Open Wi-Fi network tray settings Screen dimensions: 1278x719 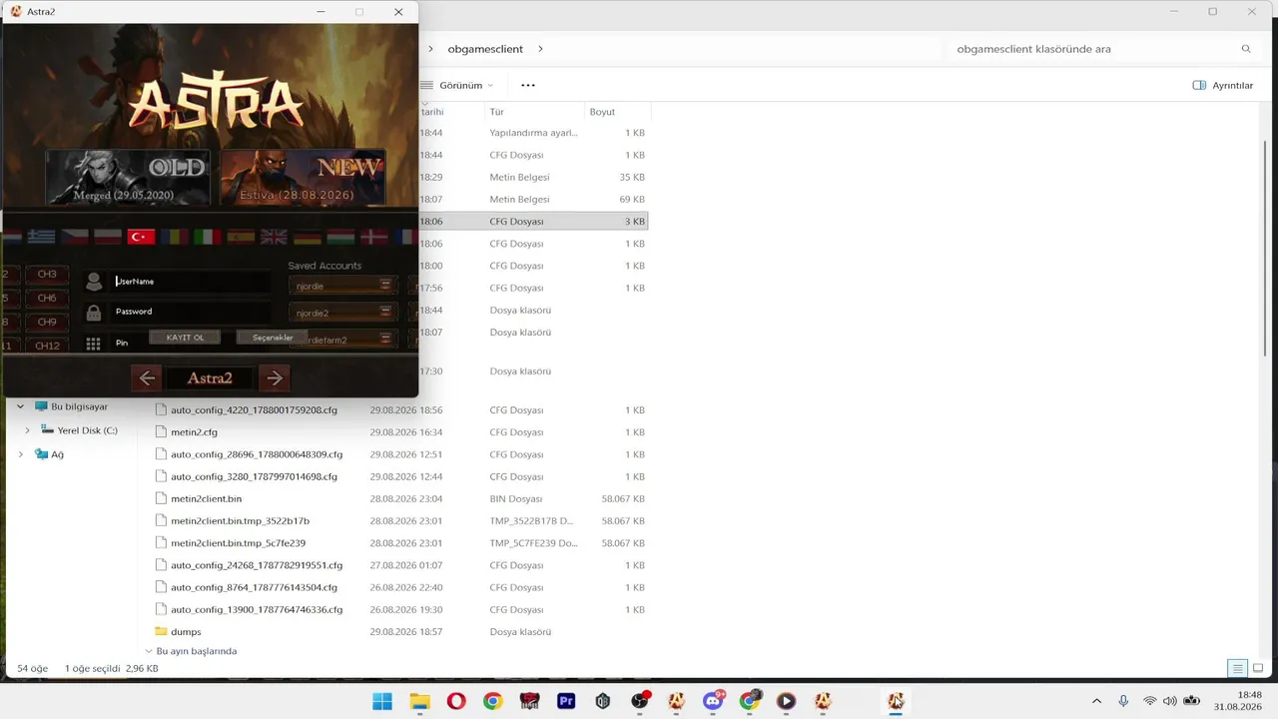point(1150,701)
